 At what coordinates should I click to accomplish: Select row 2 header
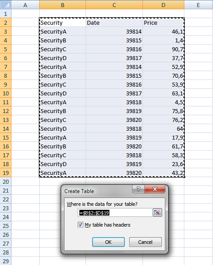(x=6, y=23)
